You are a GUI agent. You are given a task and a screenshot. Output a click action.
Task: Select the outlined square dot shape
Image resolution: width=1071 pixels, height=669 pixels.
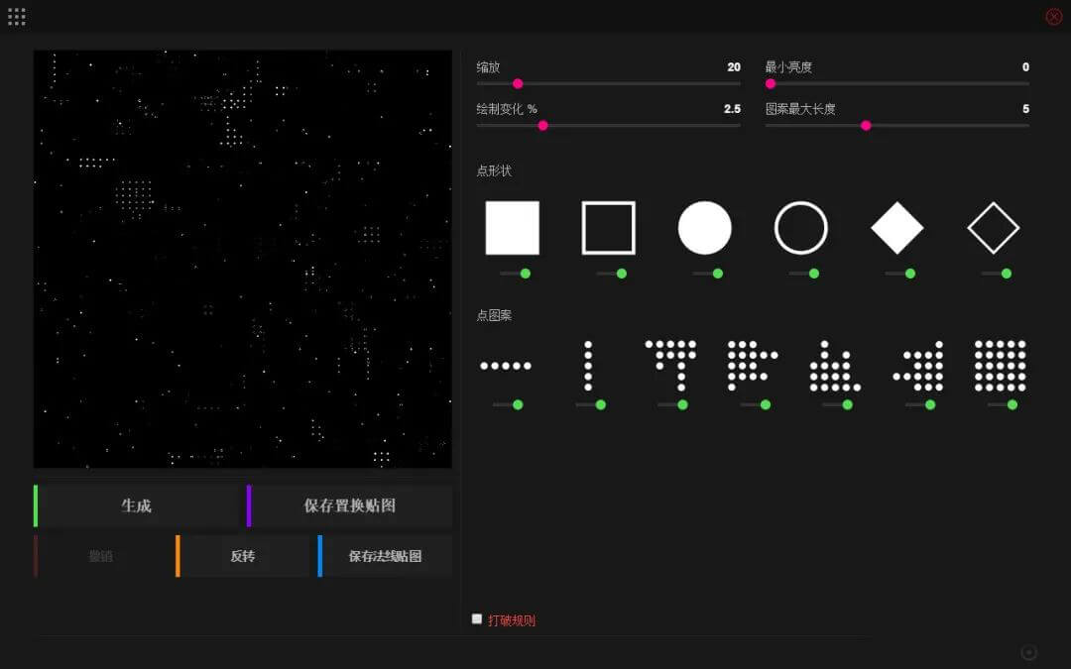[x=608, y=228]
